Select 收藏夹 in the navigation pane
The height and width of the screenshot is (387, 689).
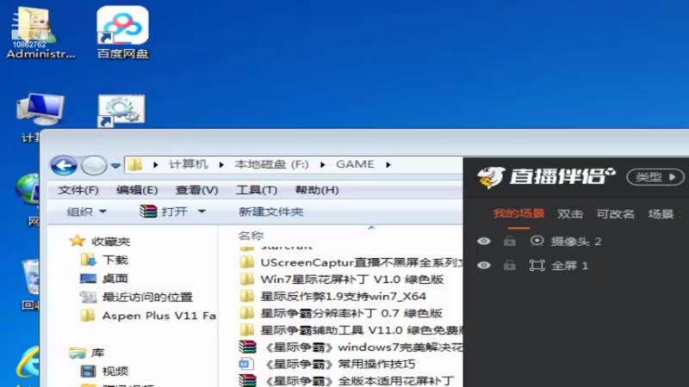pyautogui.click(x=111, y=242)
